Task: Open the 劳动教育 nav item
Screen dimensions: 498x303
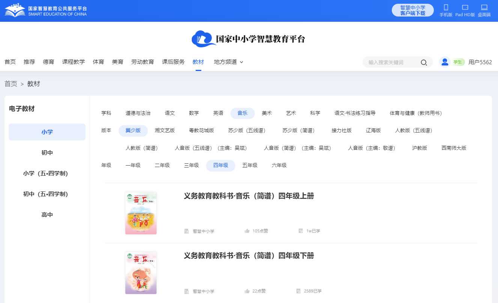Action: click(143, 62)
